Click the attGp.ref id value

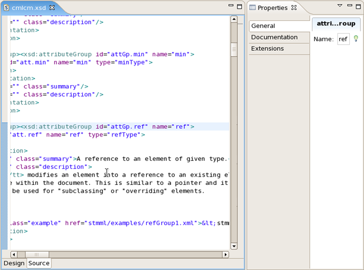129,127
